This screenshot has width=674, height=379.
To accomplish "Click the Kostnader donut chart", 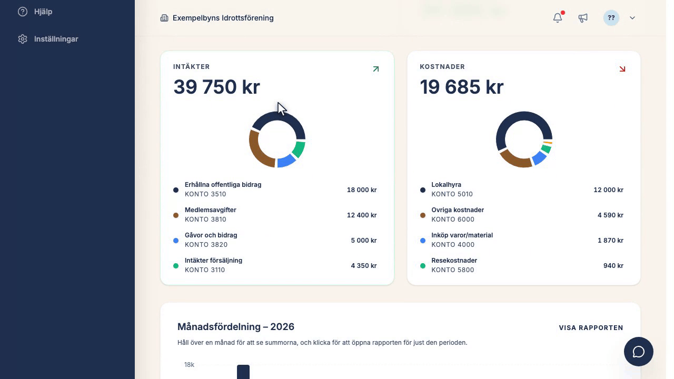I will [x=524, y=139].
